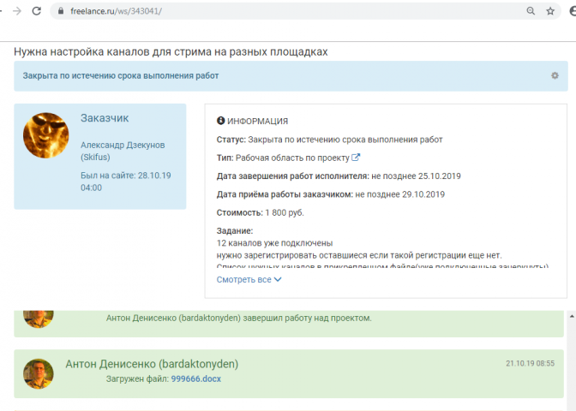Reload the page with refresh icon
The width and height of the screenshot is (576, 411).
tap(36, 11)
